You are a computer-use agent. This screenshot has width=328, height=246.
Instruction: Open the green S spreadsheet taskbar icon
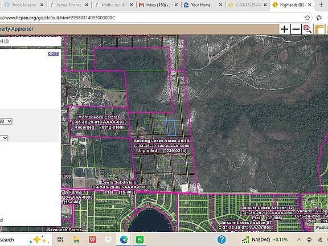(x=140, y=239)
